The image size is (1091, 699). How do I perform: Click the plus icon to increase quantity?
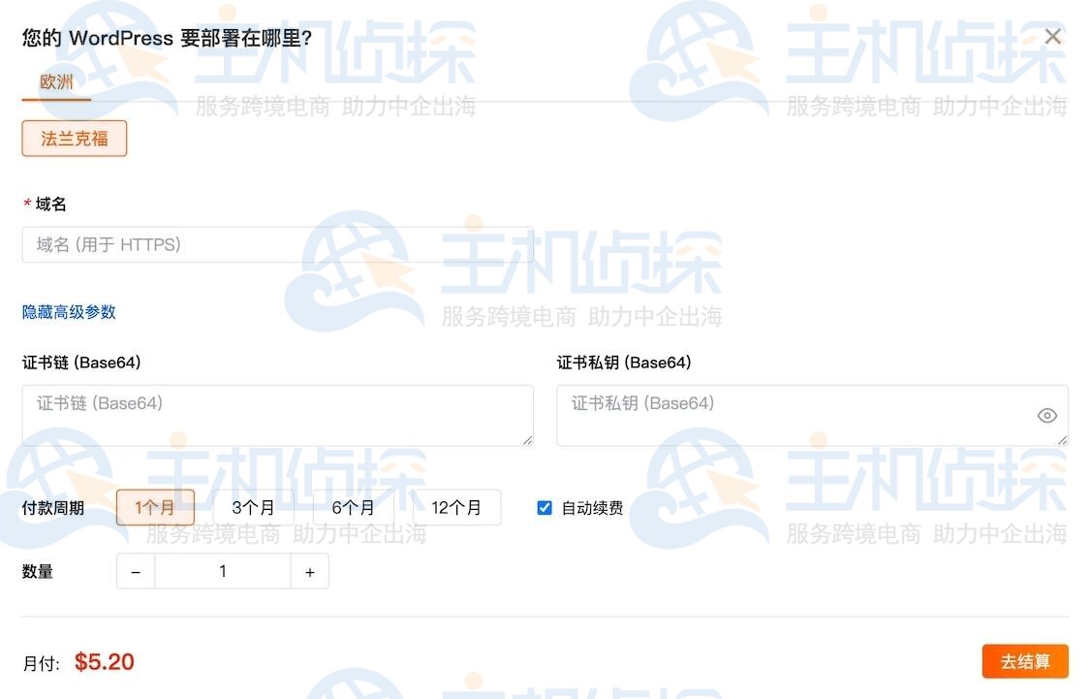(x=310, y=571)
